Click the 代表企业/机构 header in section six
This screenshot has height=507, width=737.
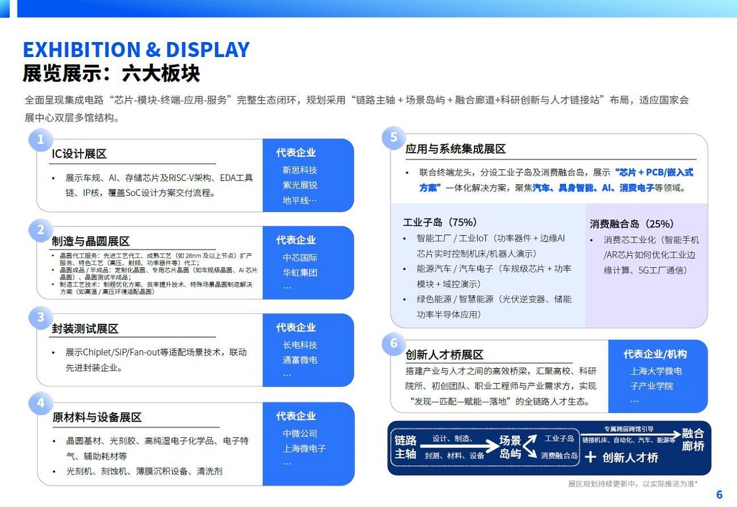point(655,354)
